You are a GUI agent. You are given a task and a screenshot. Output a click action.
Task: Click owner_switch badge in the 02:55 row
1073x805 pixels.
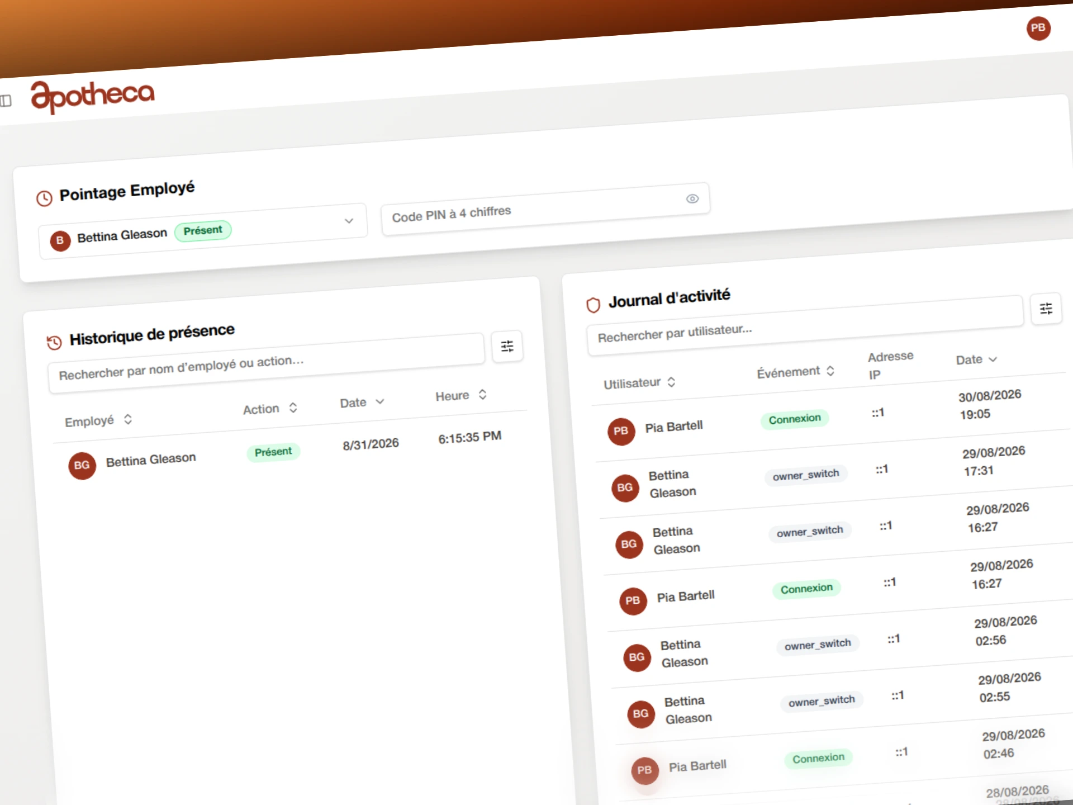pos(822,701)
